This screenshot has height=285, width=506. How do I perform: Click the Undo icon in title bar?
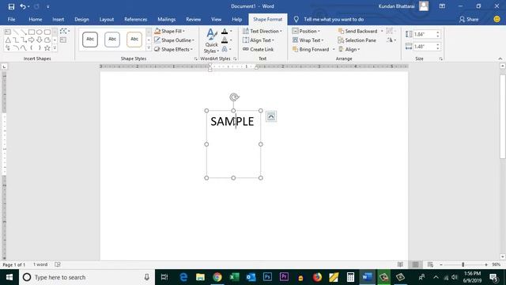point(23,6)
